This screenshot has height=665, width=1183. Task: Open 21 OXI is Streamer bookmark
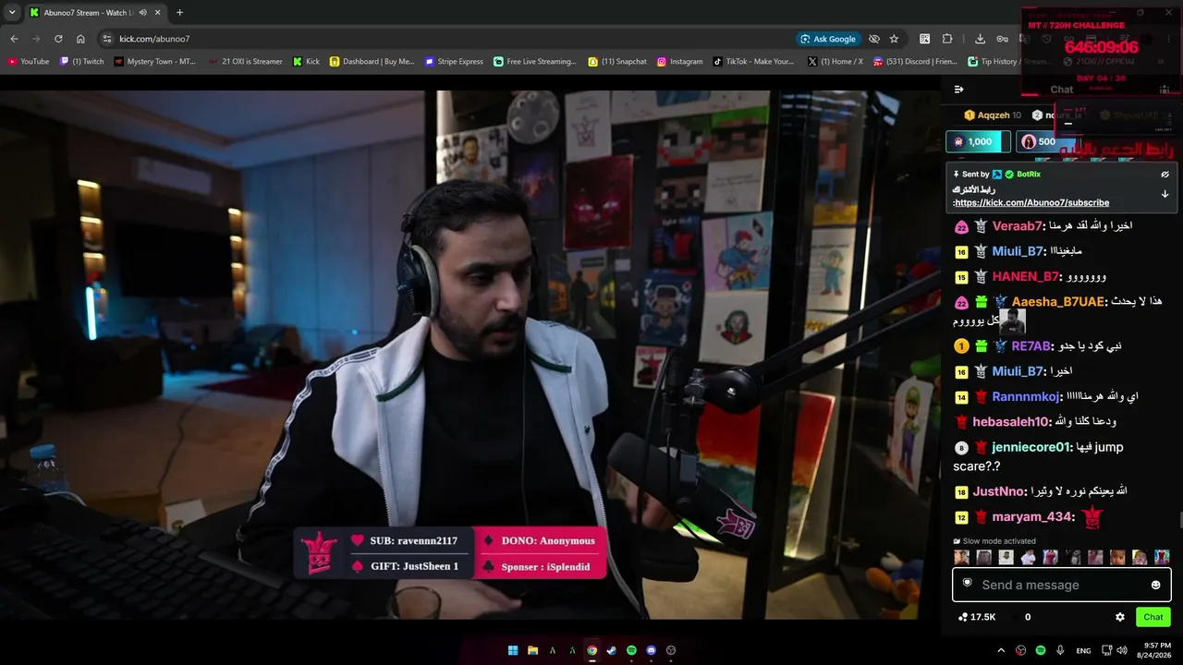click(246, 62)
